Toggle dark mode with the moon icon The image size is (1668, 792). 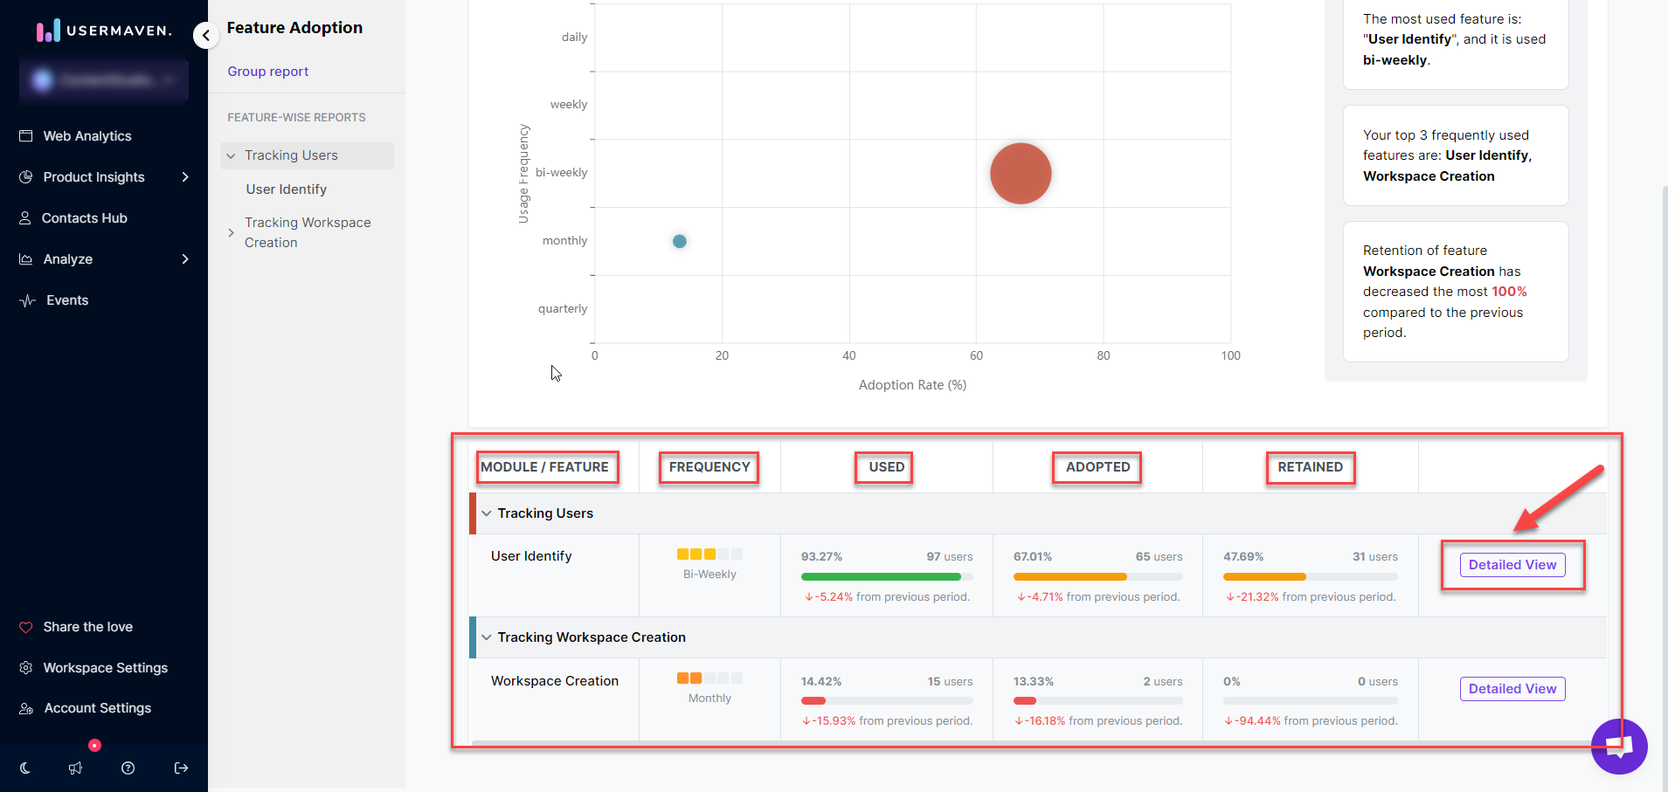click(x=24, y=768)
